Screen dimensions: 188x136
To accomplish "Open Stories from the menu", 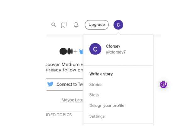I will (96, 84).
